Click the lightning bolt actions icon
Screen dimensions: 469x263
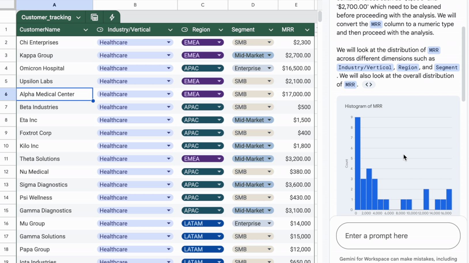click(x=112, y=17)
